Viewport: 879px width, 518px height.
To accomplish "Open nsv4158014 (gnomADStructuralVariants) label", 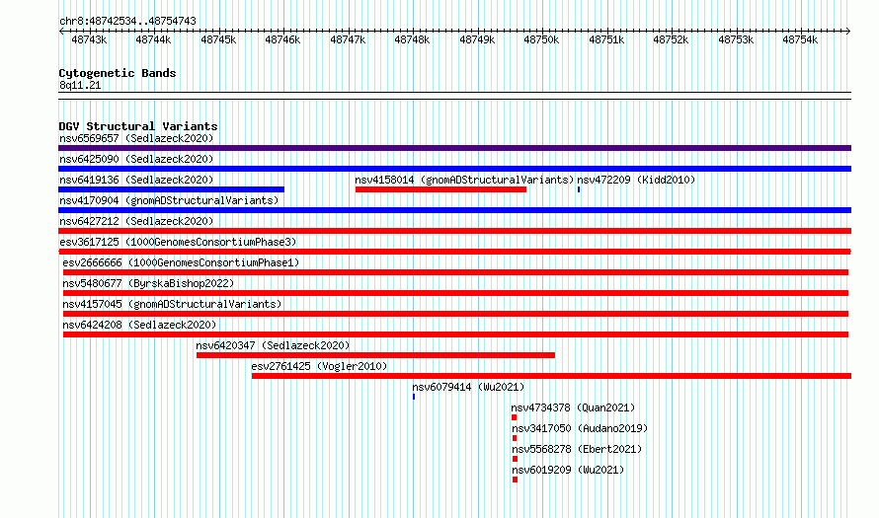I will point(464,180).
